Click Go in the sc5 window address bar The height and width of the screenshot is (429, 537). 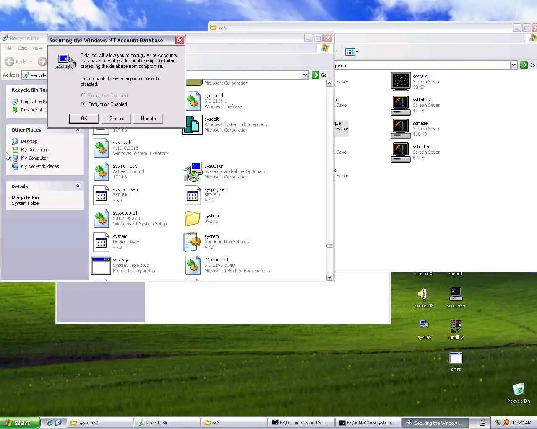[x=527, y=65]
